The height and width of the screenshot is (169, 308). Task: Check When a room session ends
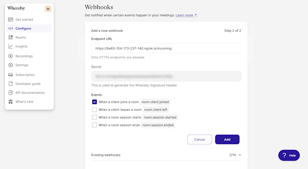pyautogui.click(x=94, y=125)
